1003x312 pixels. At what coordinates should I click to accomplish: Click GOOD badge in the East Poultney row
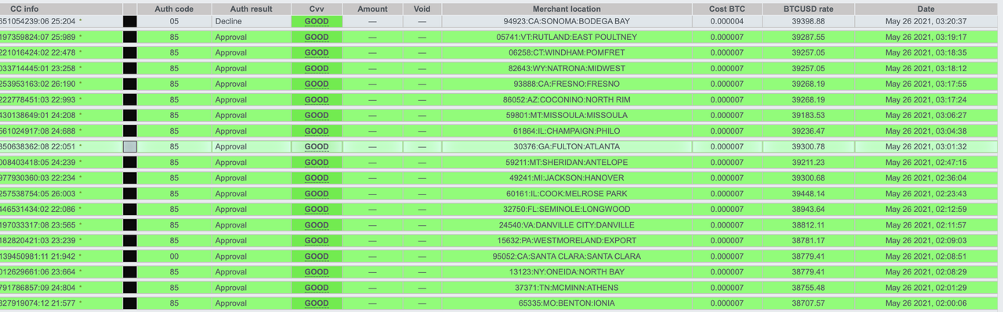317,37
